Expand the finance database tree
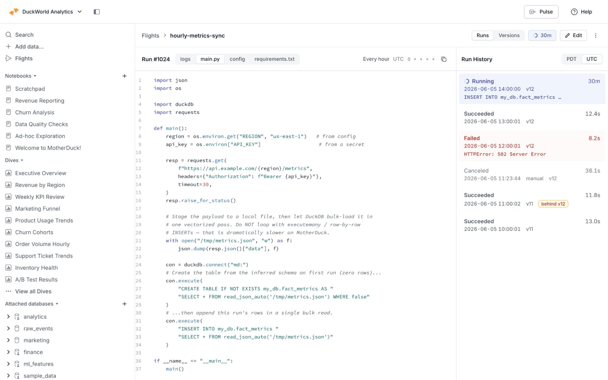This screenshot has height=380, width=608. [x=8, y=352]
